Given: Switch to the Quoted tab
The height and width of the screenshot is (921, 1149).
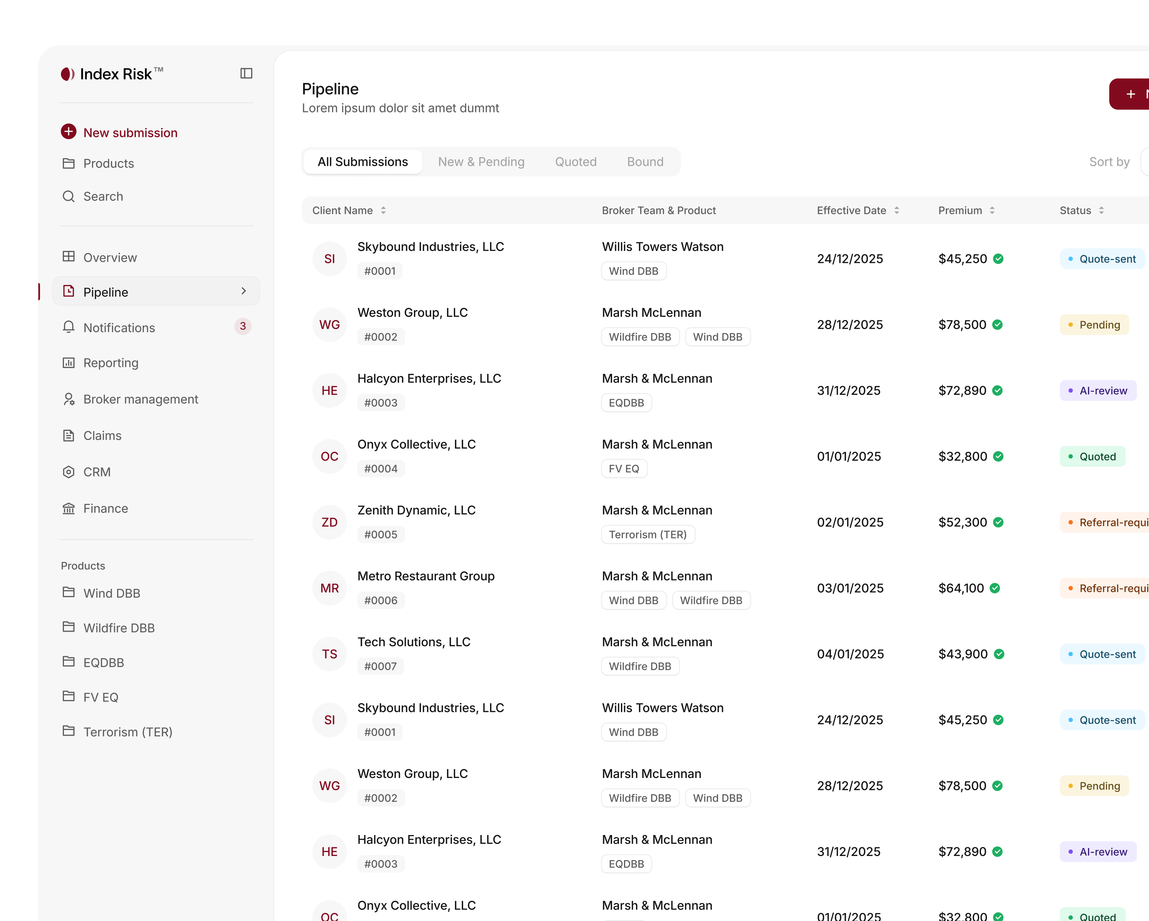Looking at the screenshot, I should [576, 162].
